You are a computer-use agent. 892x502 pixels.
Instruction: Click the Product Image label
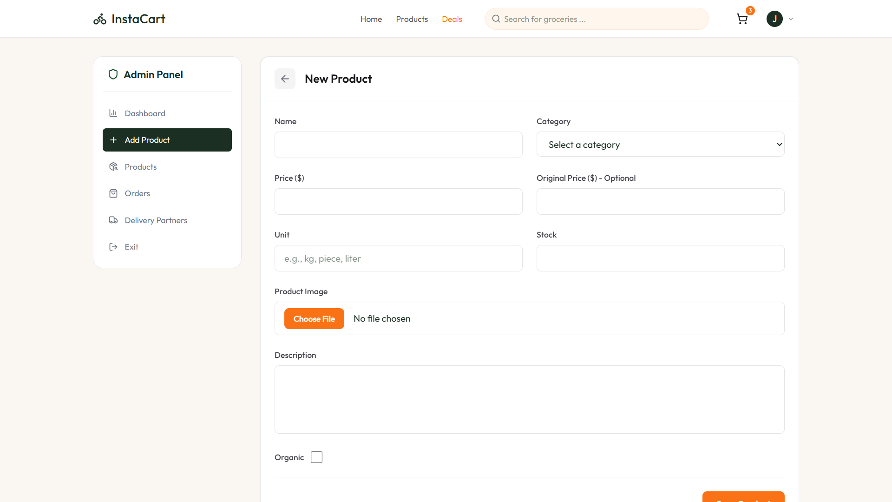301,291
